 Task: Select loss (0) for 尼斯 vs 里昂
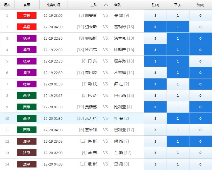201,164
